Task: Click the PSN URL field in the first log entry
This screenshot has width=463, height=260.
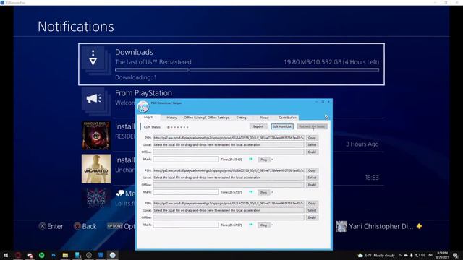Action: pyautogui.click(x=229, y=138)
